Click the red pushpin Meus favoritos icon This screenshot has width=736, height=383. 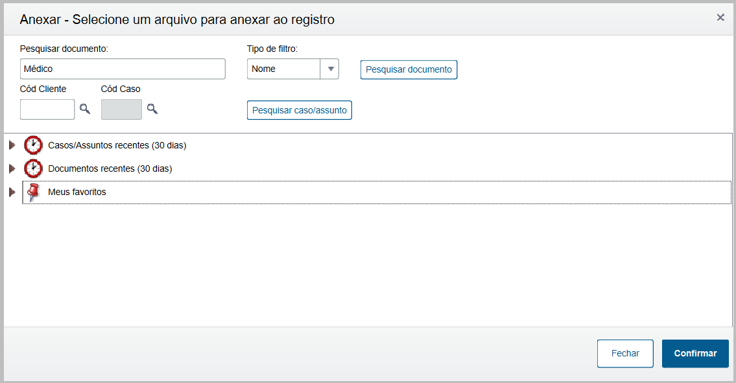coord(34,192)
